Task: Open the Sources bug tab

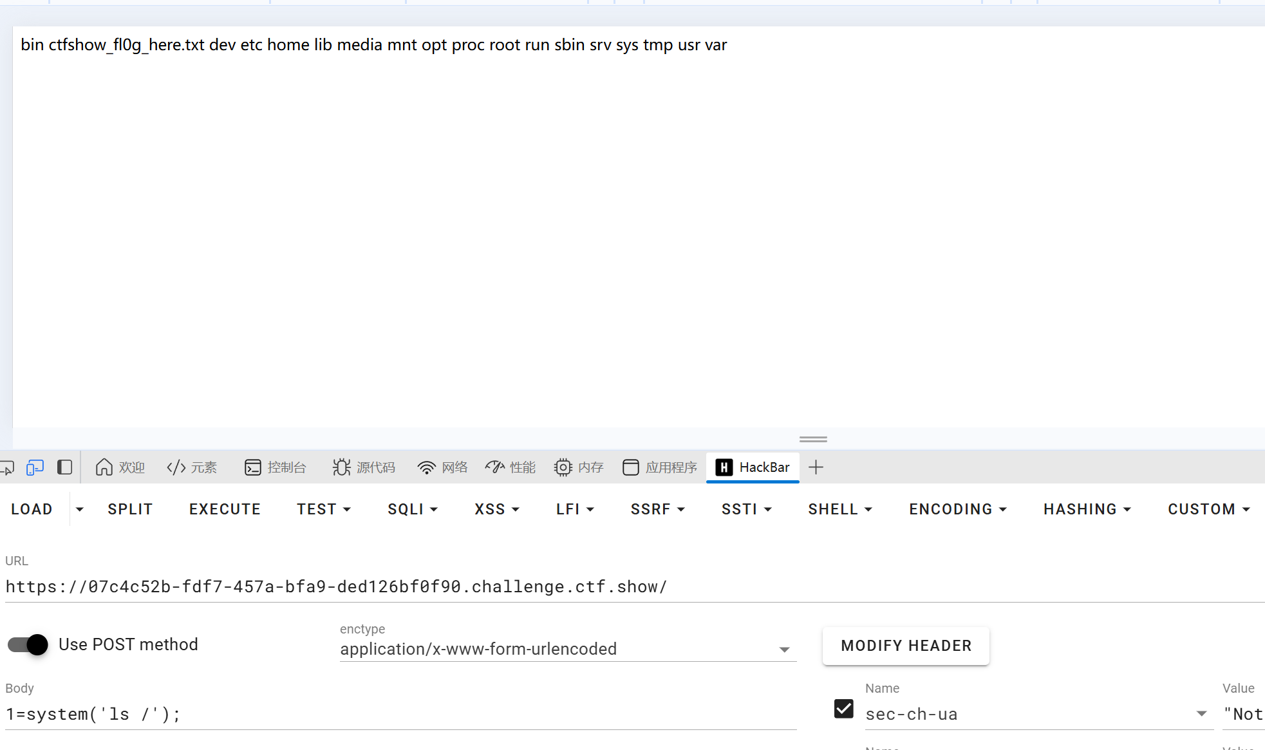Action: [364, 467]
